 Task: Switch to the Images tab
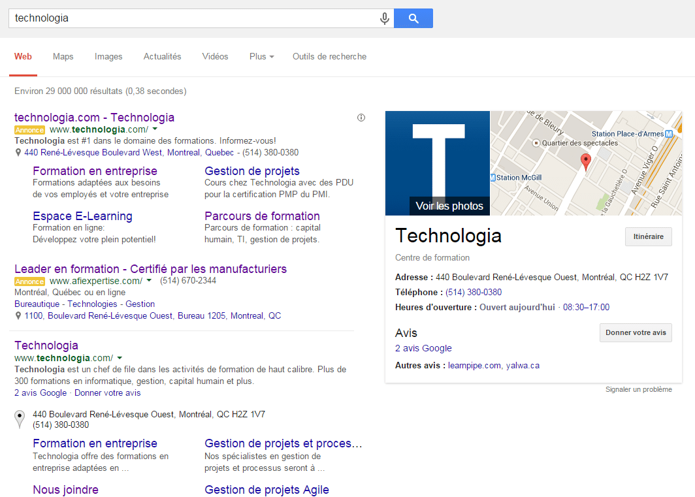[108, 57]
